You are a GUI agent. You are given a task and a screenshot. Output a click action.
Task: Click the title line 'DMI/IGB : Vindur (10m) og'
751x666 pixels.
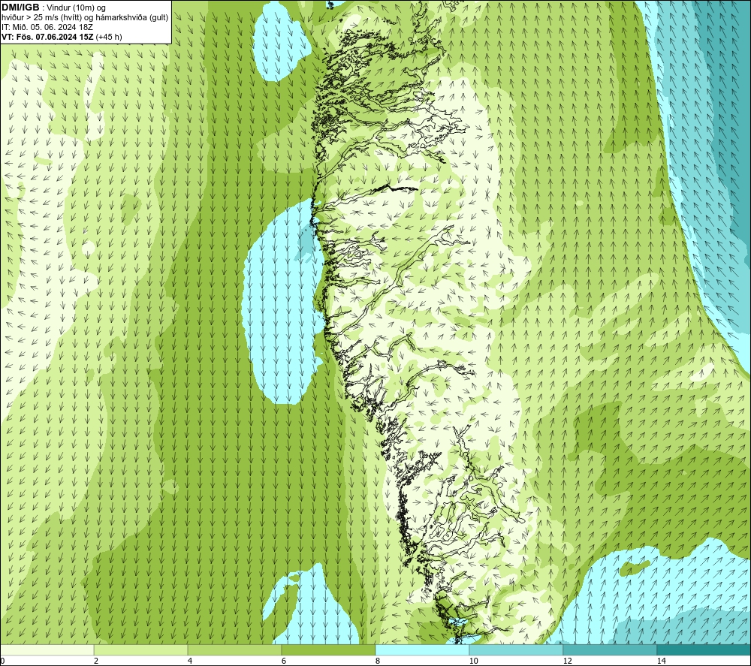(x=53, y=8)
